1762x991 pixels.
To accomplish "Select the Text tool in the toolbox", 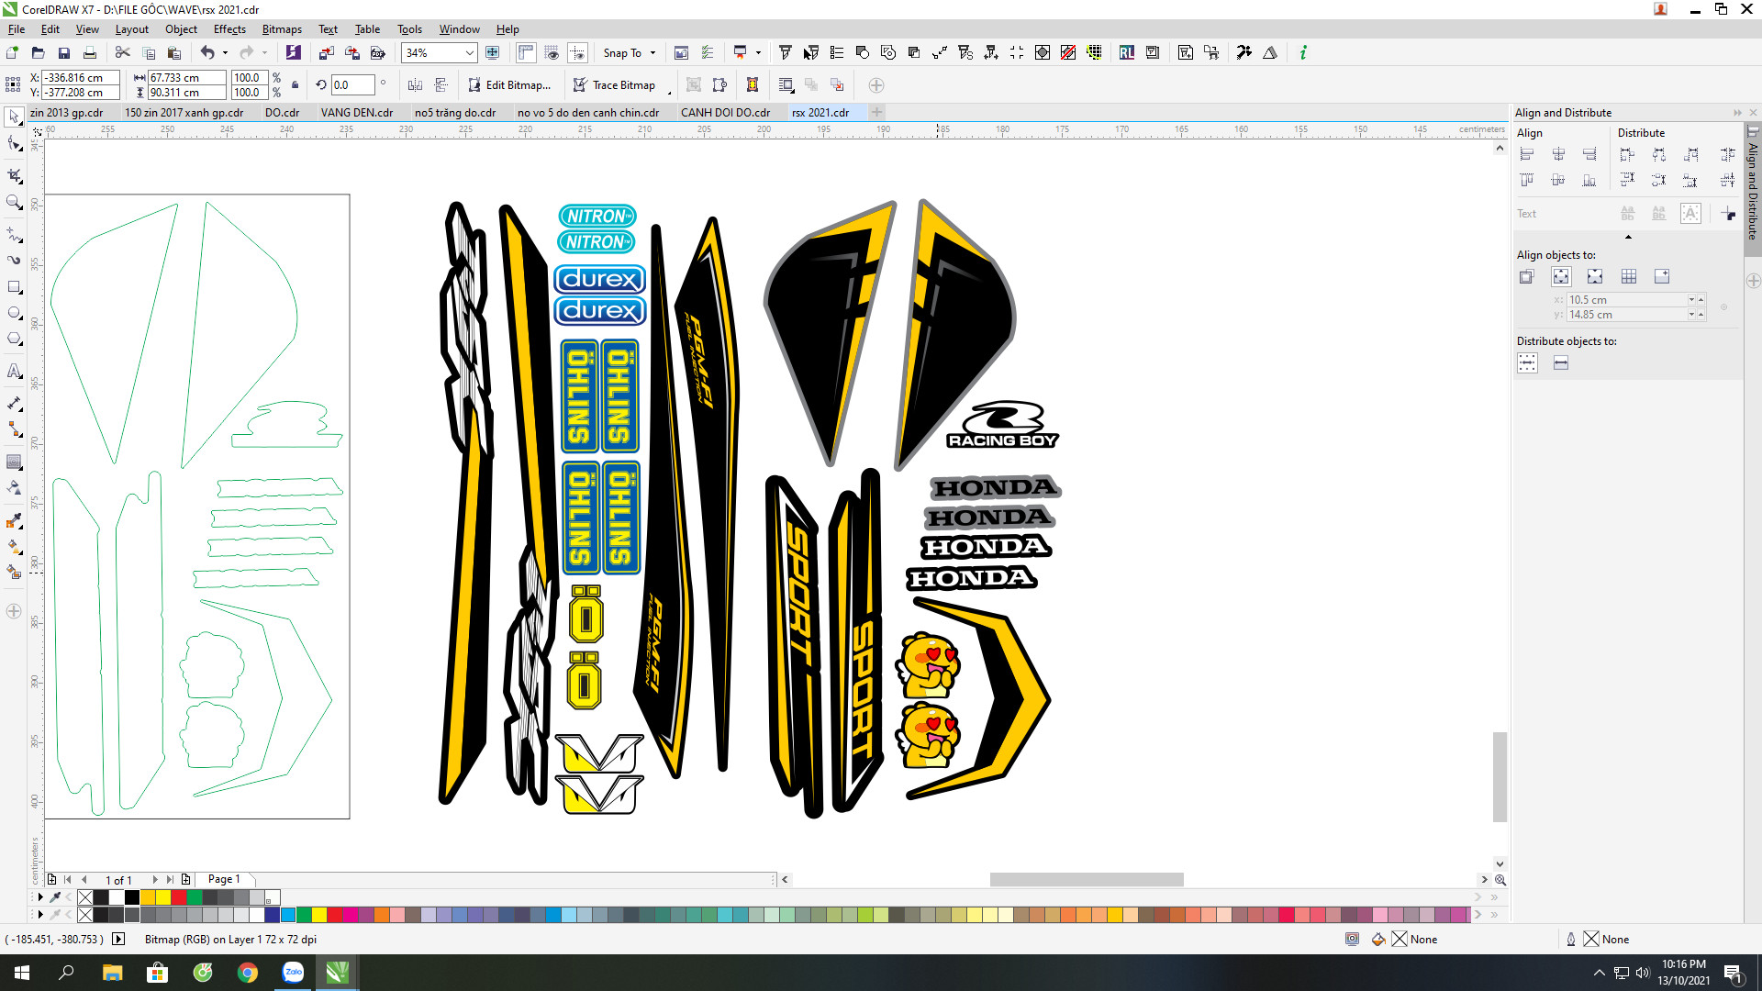I will 14,371.
